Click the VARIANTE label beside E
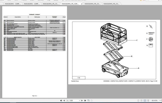The image size is (162, 103). (151, 33)
